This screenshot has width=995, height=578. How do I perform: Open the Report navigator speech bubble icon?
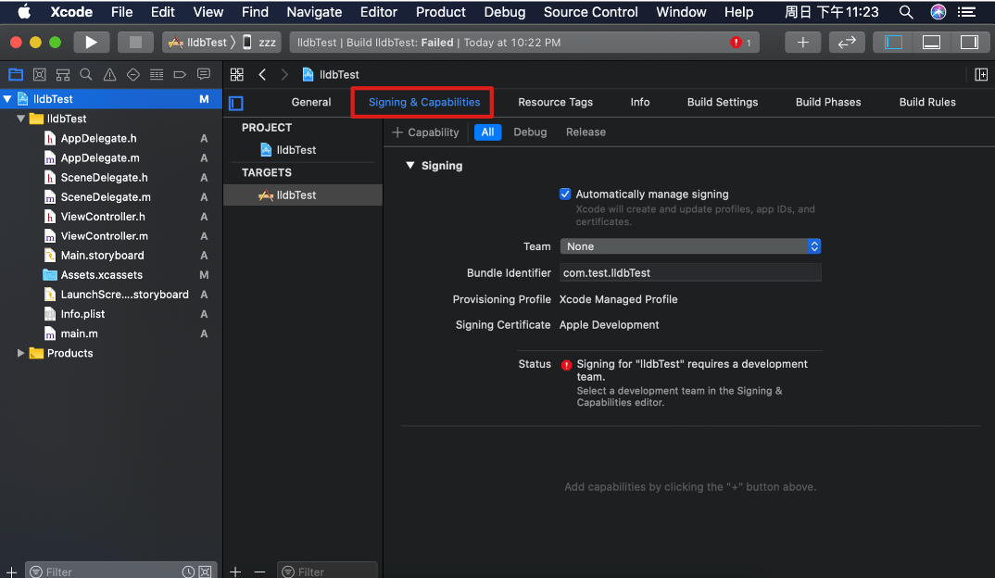(204, 75)
